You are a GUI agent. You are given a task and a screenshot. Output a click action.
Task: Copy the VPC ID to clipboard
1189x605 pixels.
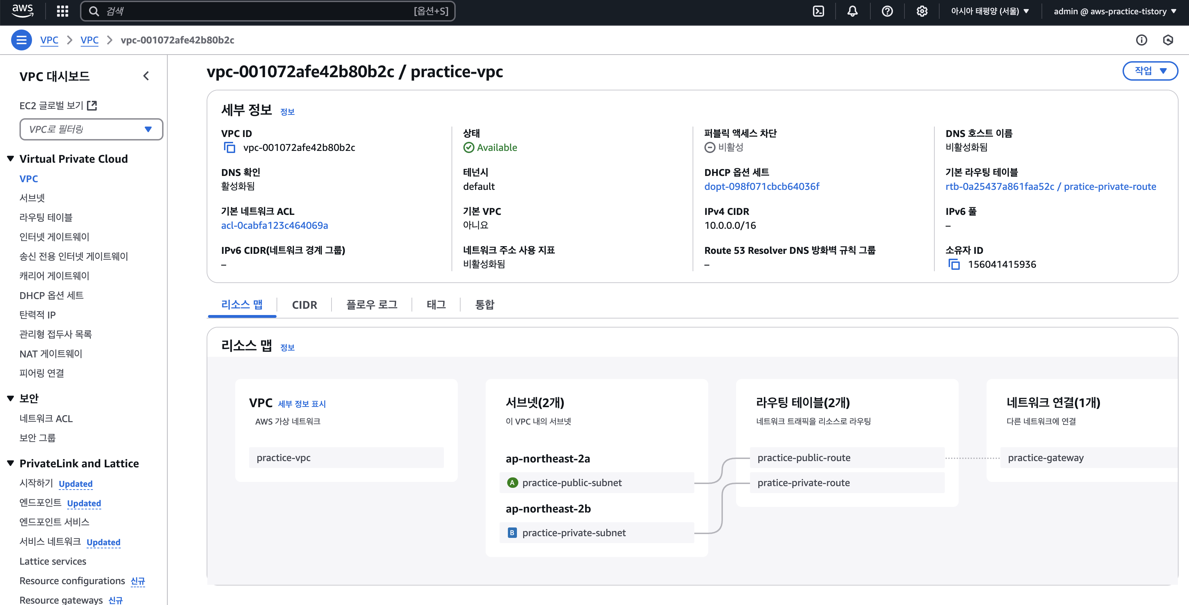point(229,148)
